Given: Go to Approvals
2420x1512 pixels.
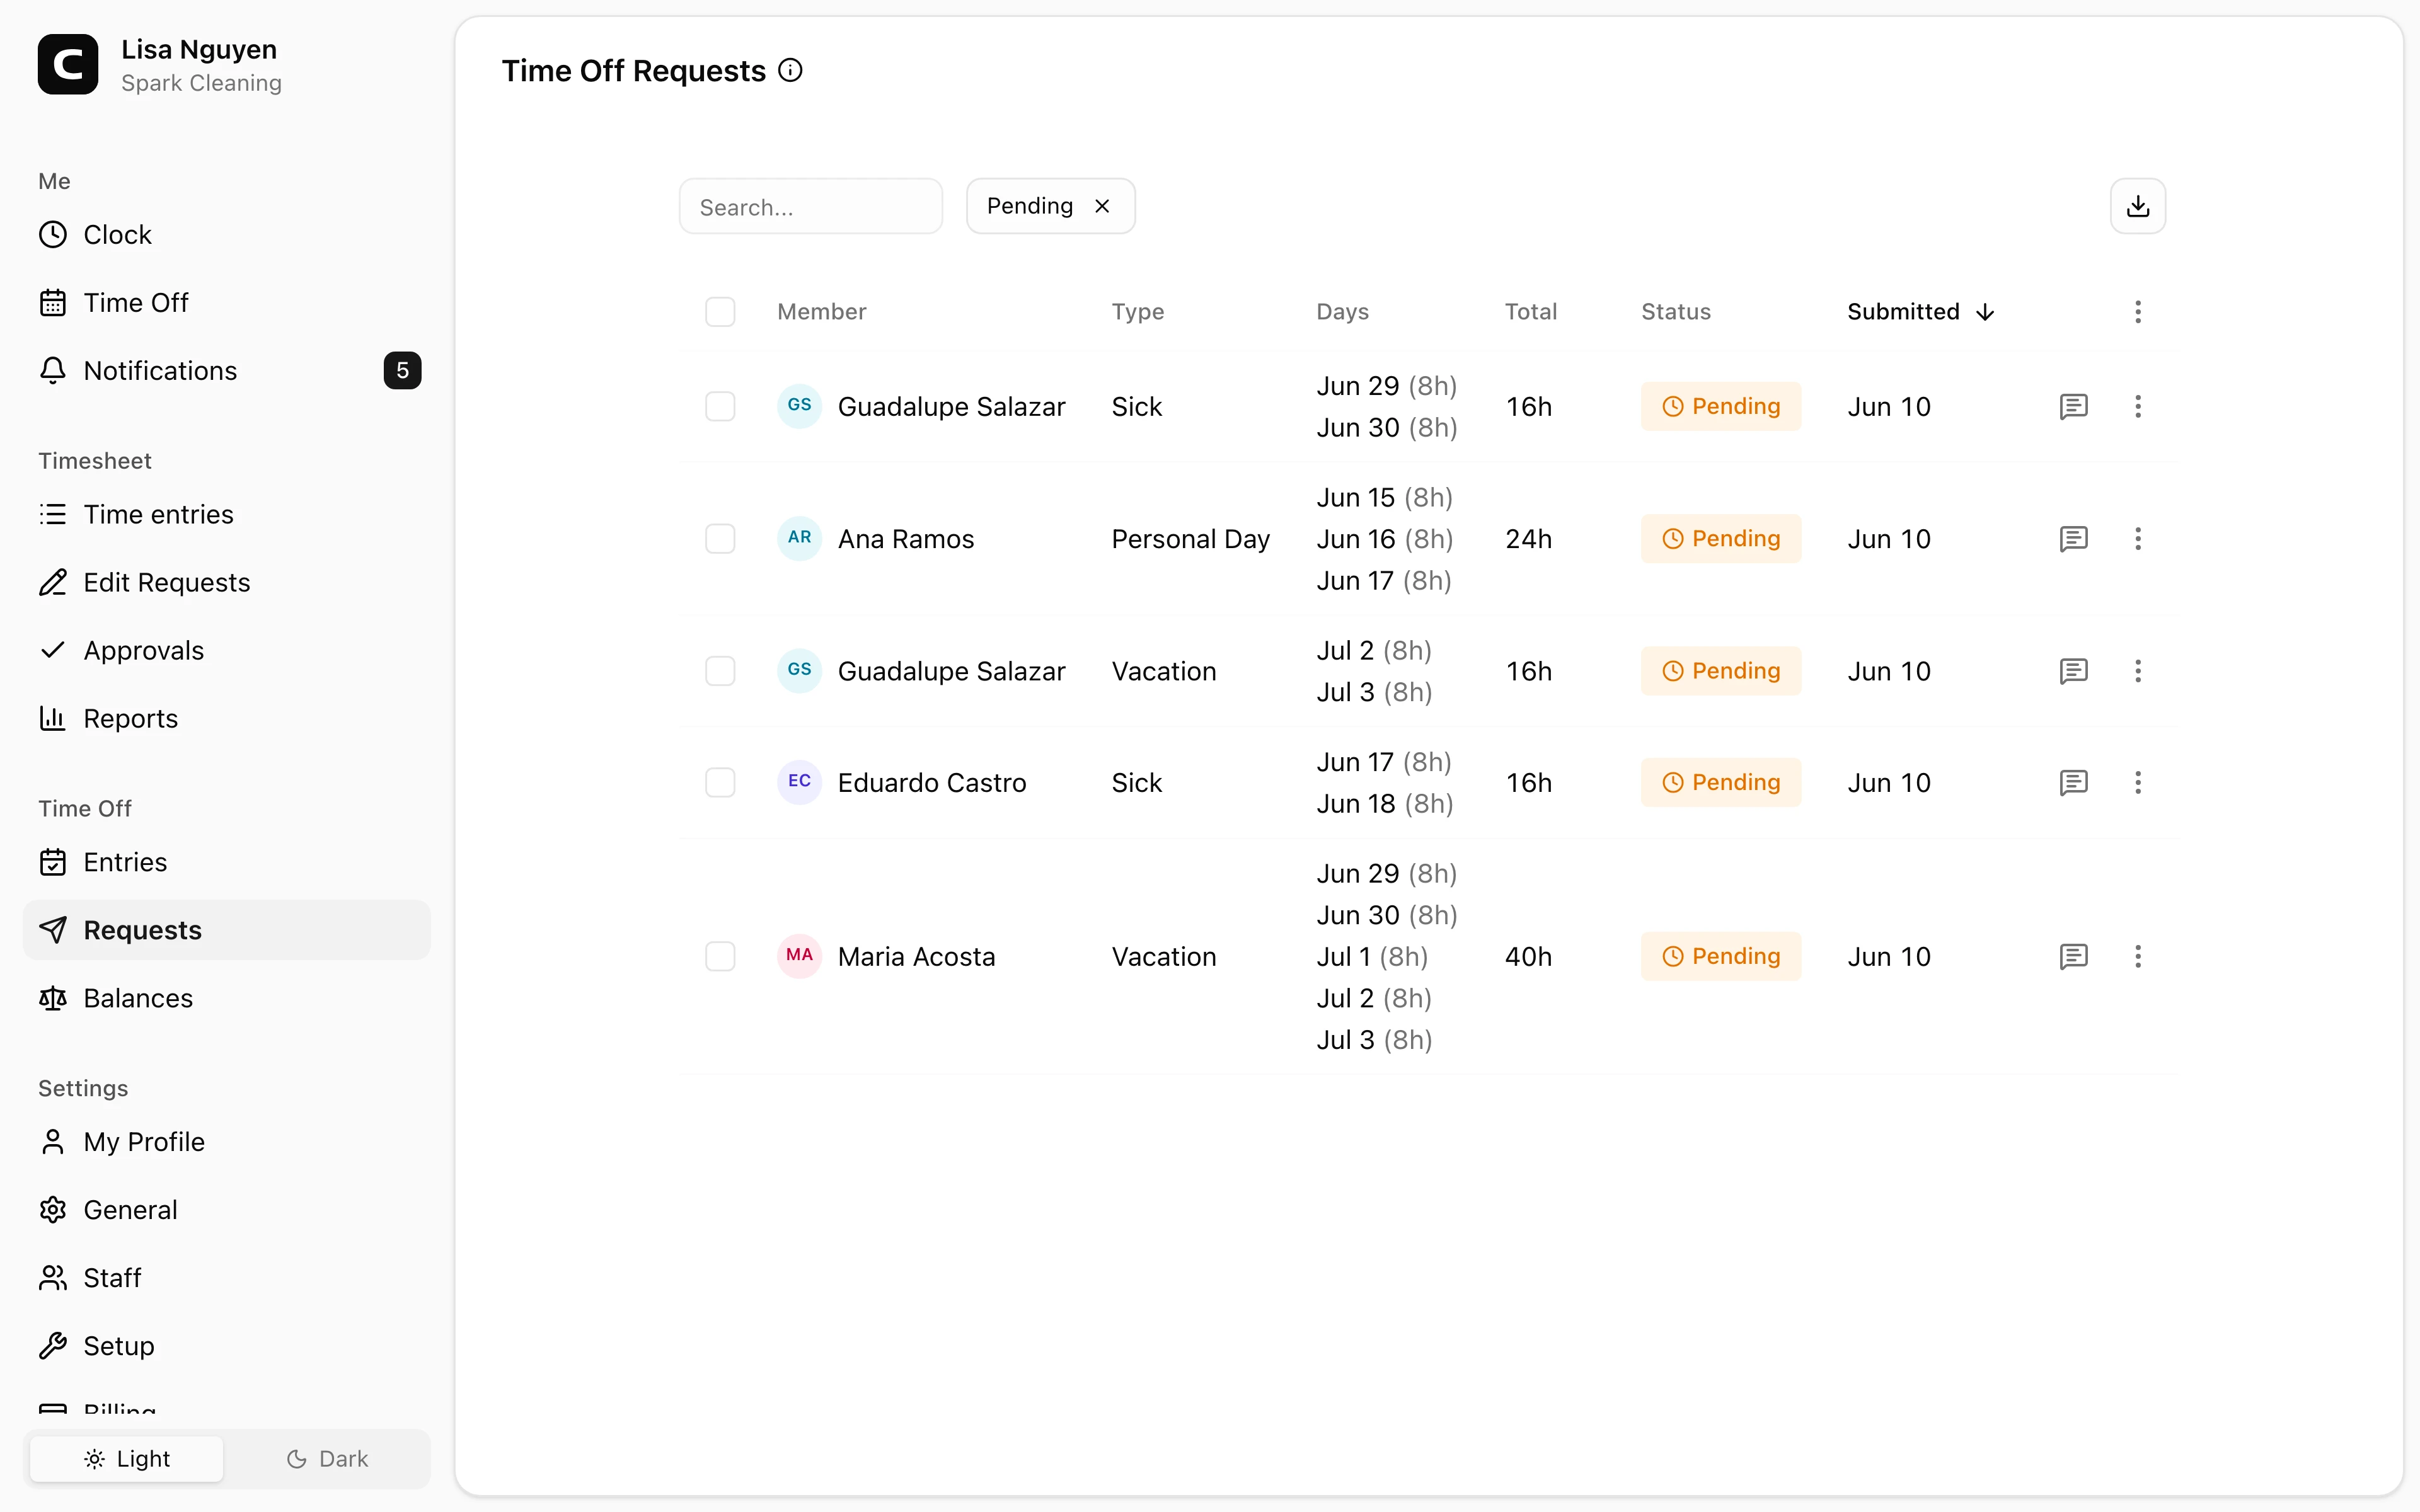Looking at the screenshot, I should [226, 651].
